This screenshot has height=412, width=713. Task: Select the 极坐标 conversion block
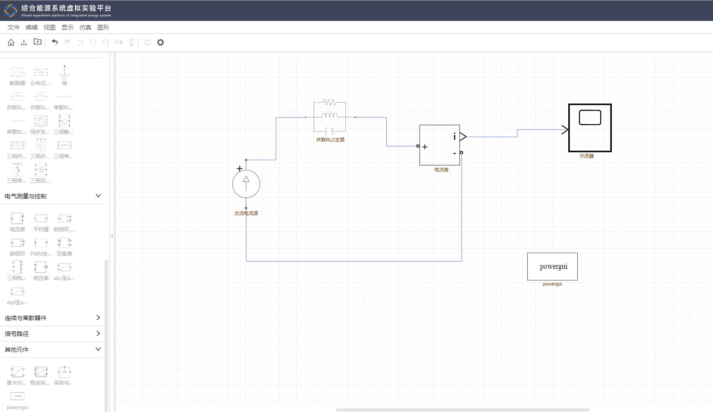pyautogui.click(x=41, y=376)
